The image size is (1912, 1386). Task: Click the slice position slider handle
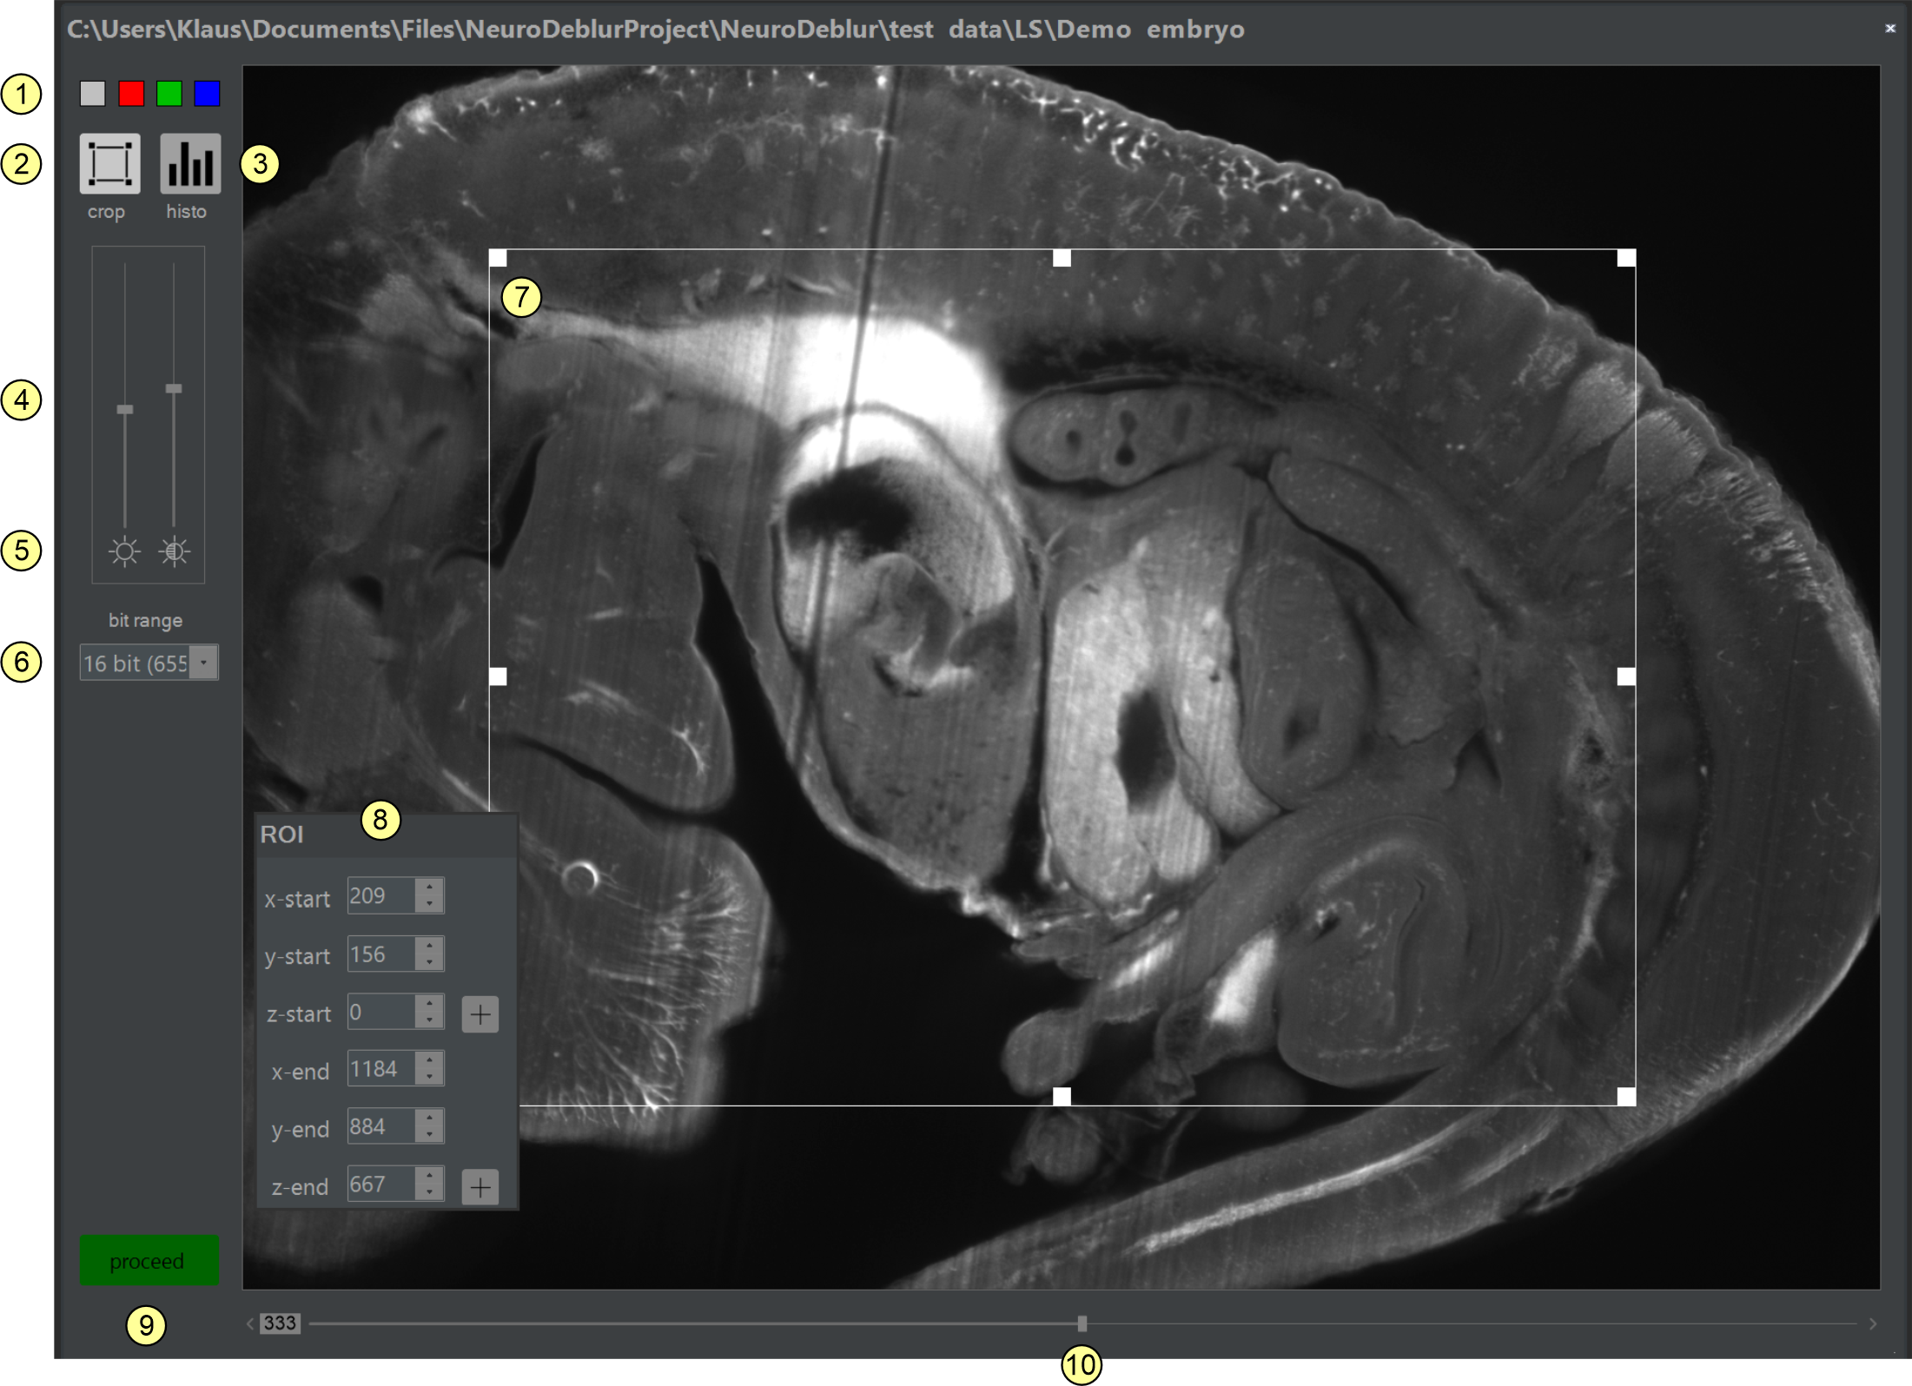pyautogui.click(x=1082, y=1323)
